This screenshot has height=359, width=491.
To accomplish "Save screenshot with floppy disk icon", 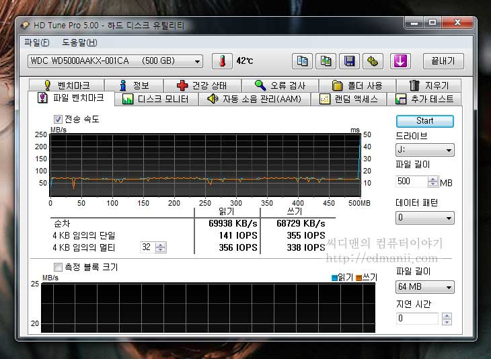I will click(x=349, y=61).
